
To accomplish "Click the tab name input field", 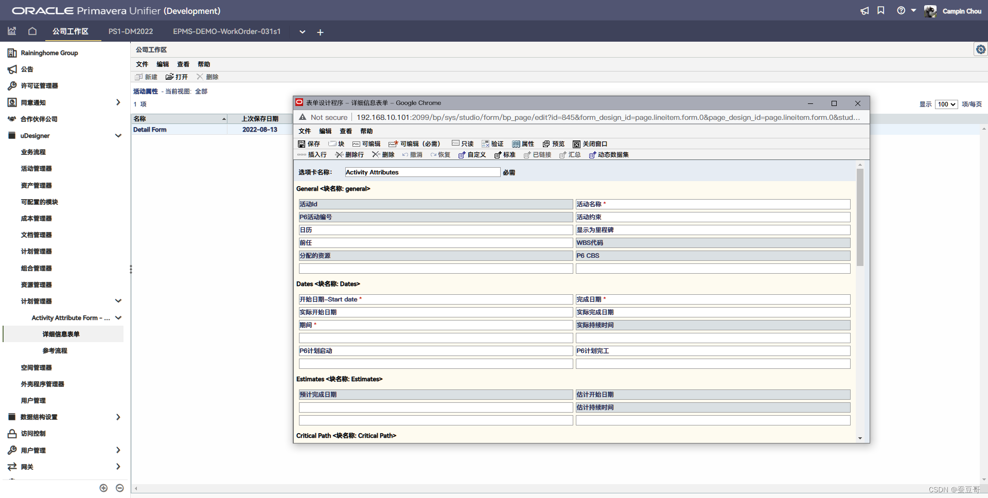I will pos(422,172).
